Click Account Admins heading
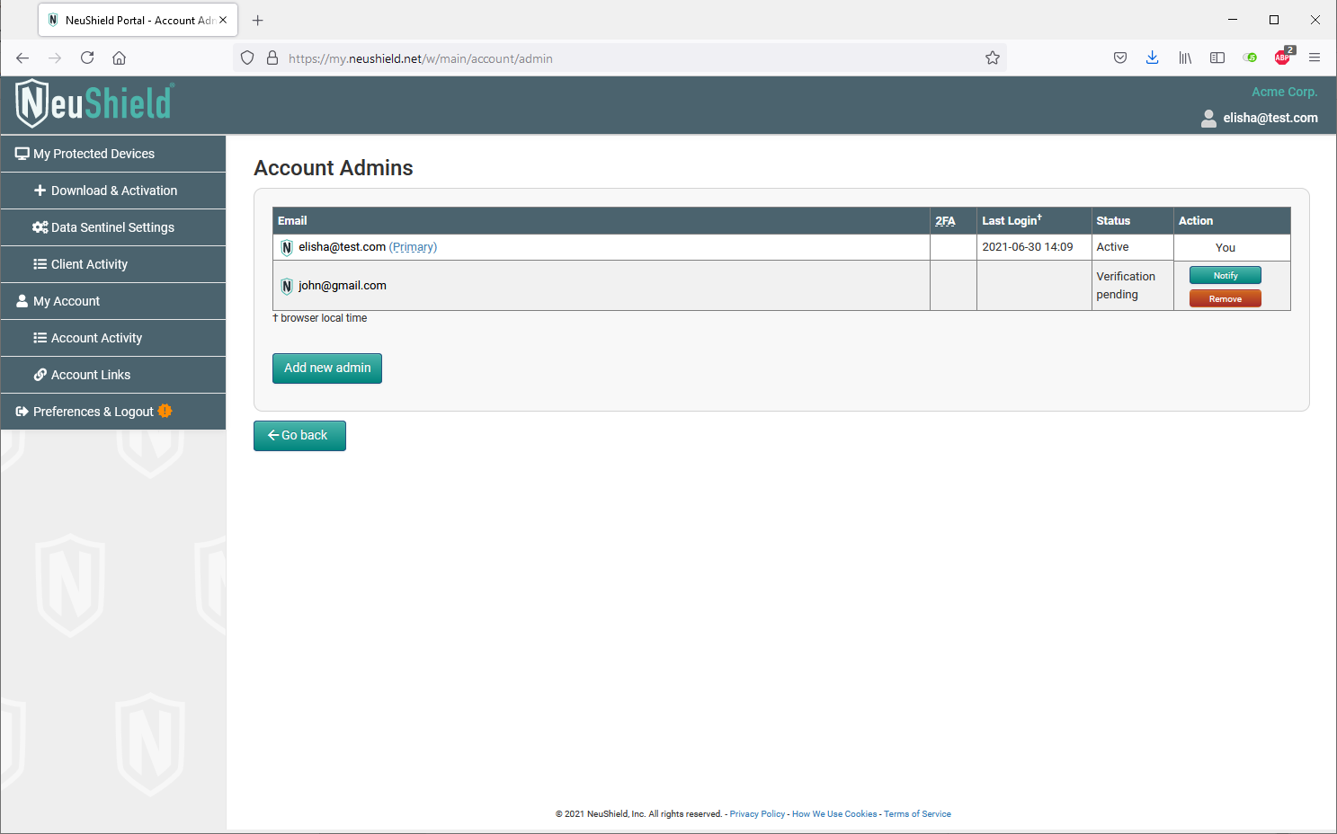 pos(334,169)
